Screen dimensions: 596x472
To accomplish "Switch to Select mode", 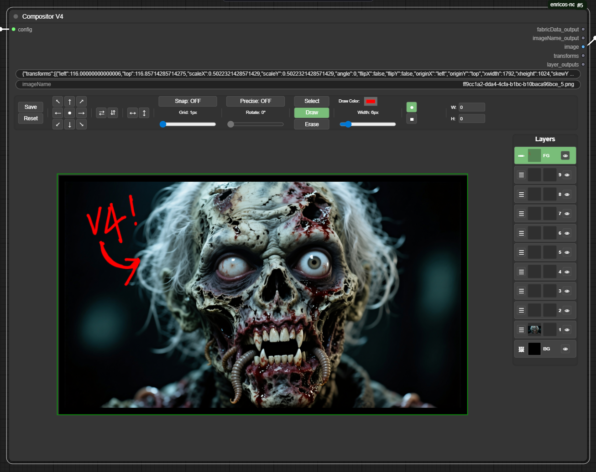I will point(312,101).
